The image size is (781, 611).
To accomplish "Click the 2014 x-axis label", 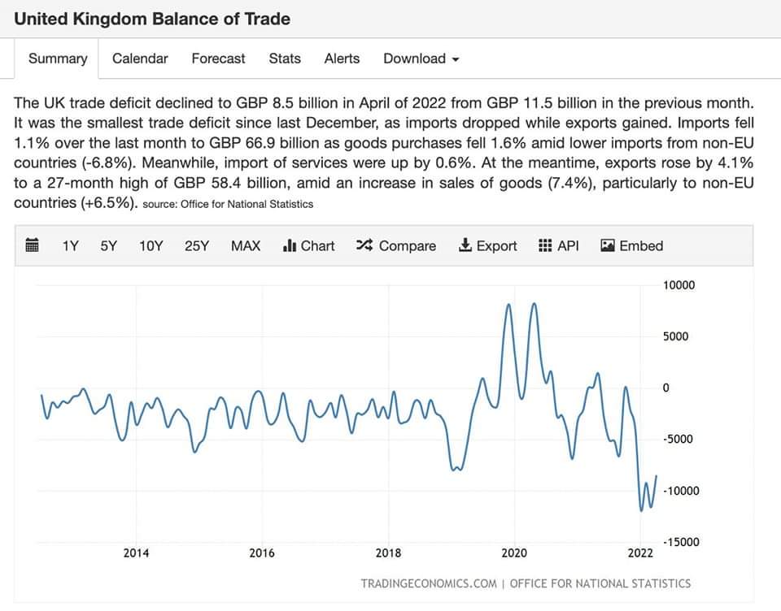I will click(x=136, y=552).
